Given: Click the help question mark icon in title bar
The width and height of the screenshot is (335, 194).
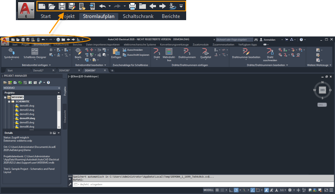Looking at the screenshot, I should [x=301, y=40].
